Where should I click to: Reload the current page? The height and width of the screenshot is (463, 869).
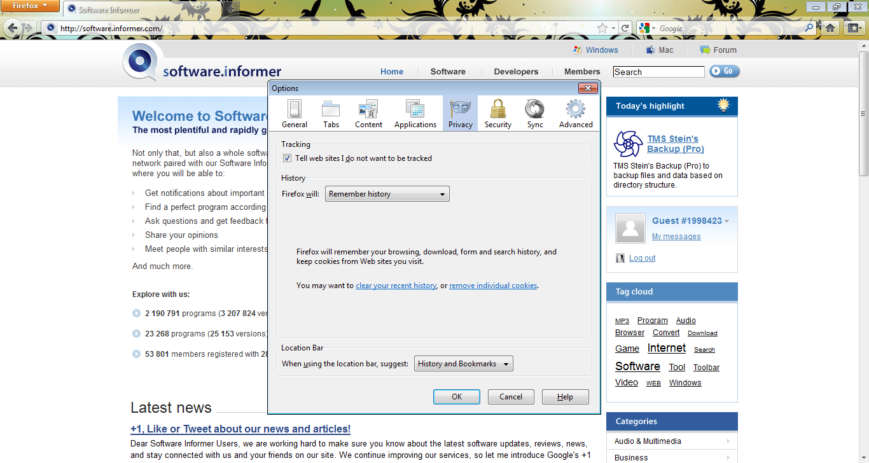point(625,27)
